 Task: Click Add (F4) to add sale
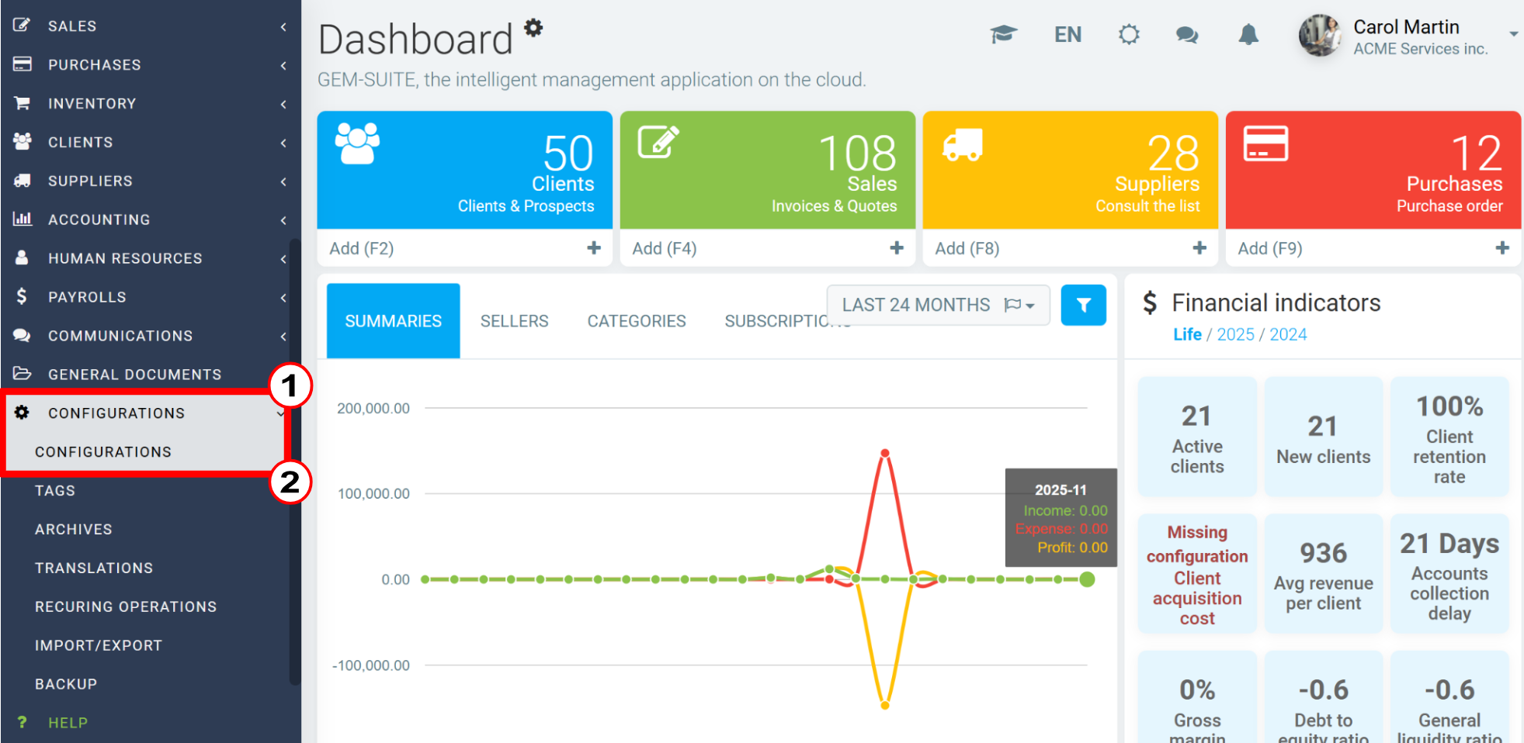665,248
